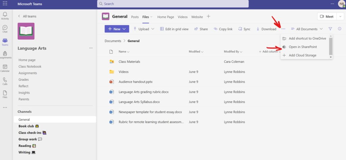Open the toolbar overflow ellipsis menu

pos(283,29)
